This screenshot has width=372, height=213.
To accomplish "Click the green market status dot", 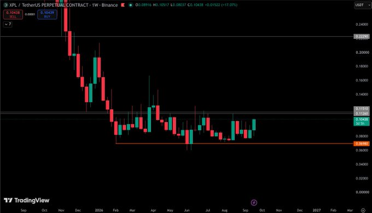I will (x=131, y=5).
